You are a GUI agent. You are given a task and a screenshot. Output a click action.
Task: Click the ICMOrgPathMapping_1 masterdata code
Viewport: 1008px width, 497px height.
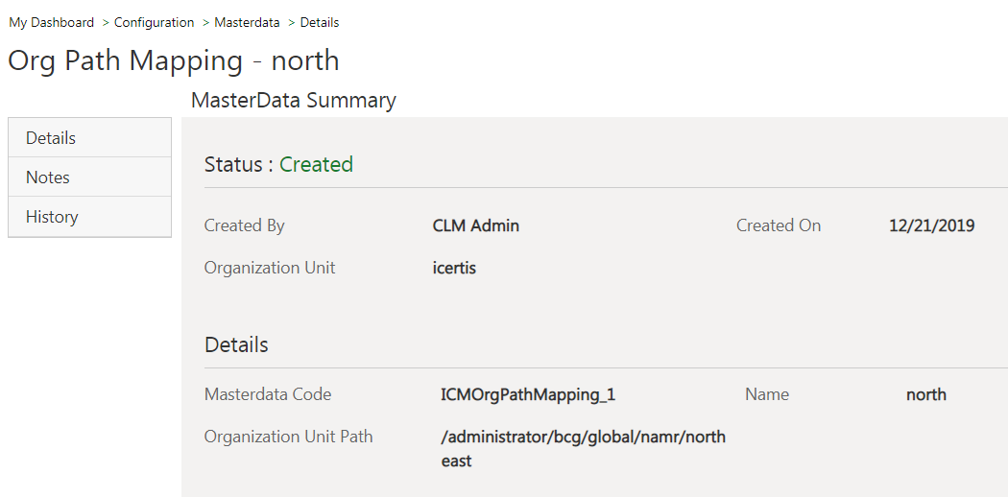tap(527, 394)
